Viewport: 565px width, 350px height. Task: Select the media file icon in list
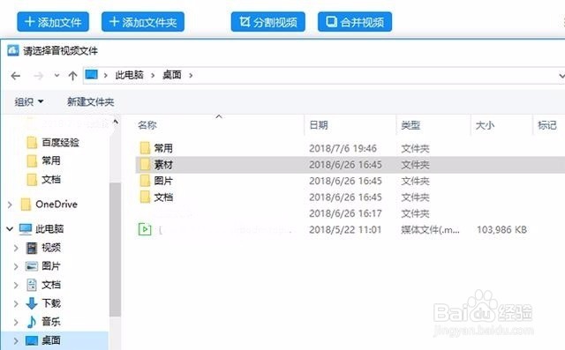pyautogui.click(x=145, y=229)
